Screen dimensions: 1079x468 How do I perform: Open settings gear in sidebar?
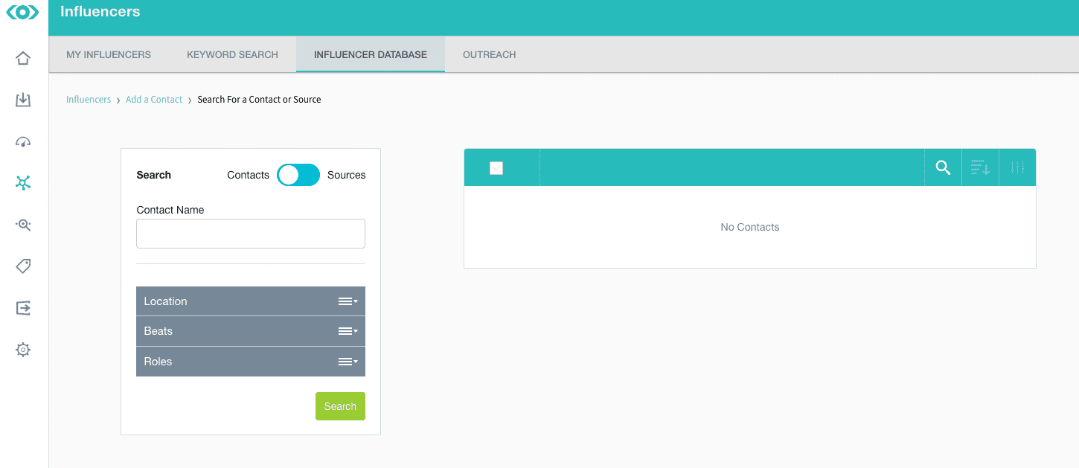coord(23,349)
